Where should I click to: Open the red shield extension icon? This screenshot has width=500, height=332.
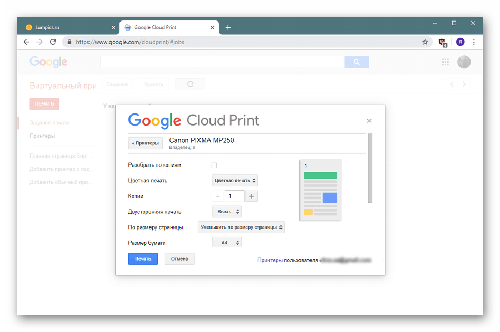tap(443, 42)
